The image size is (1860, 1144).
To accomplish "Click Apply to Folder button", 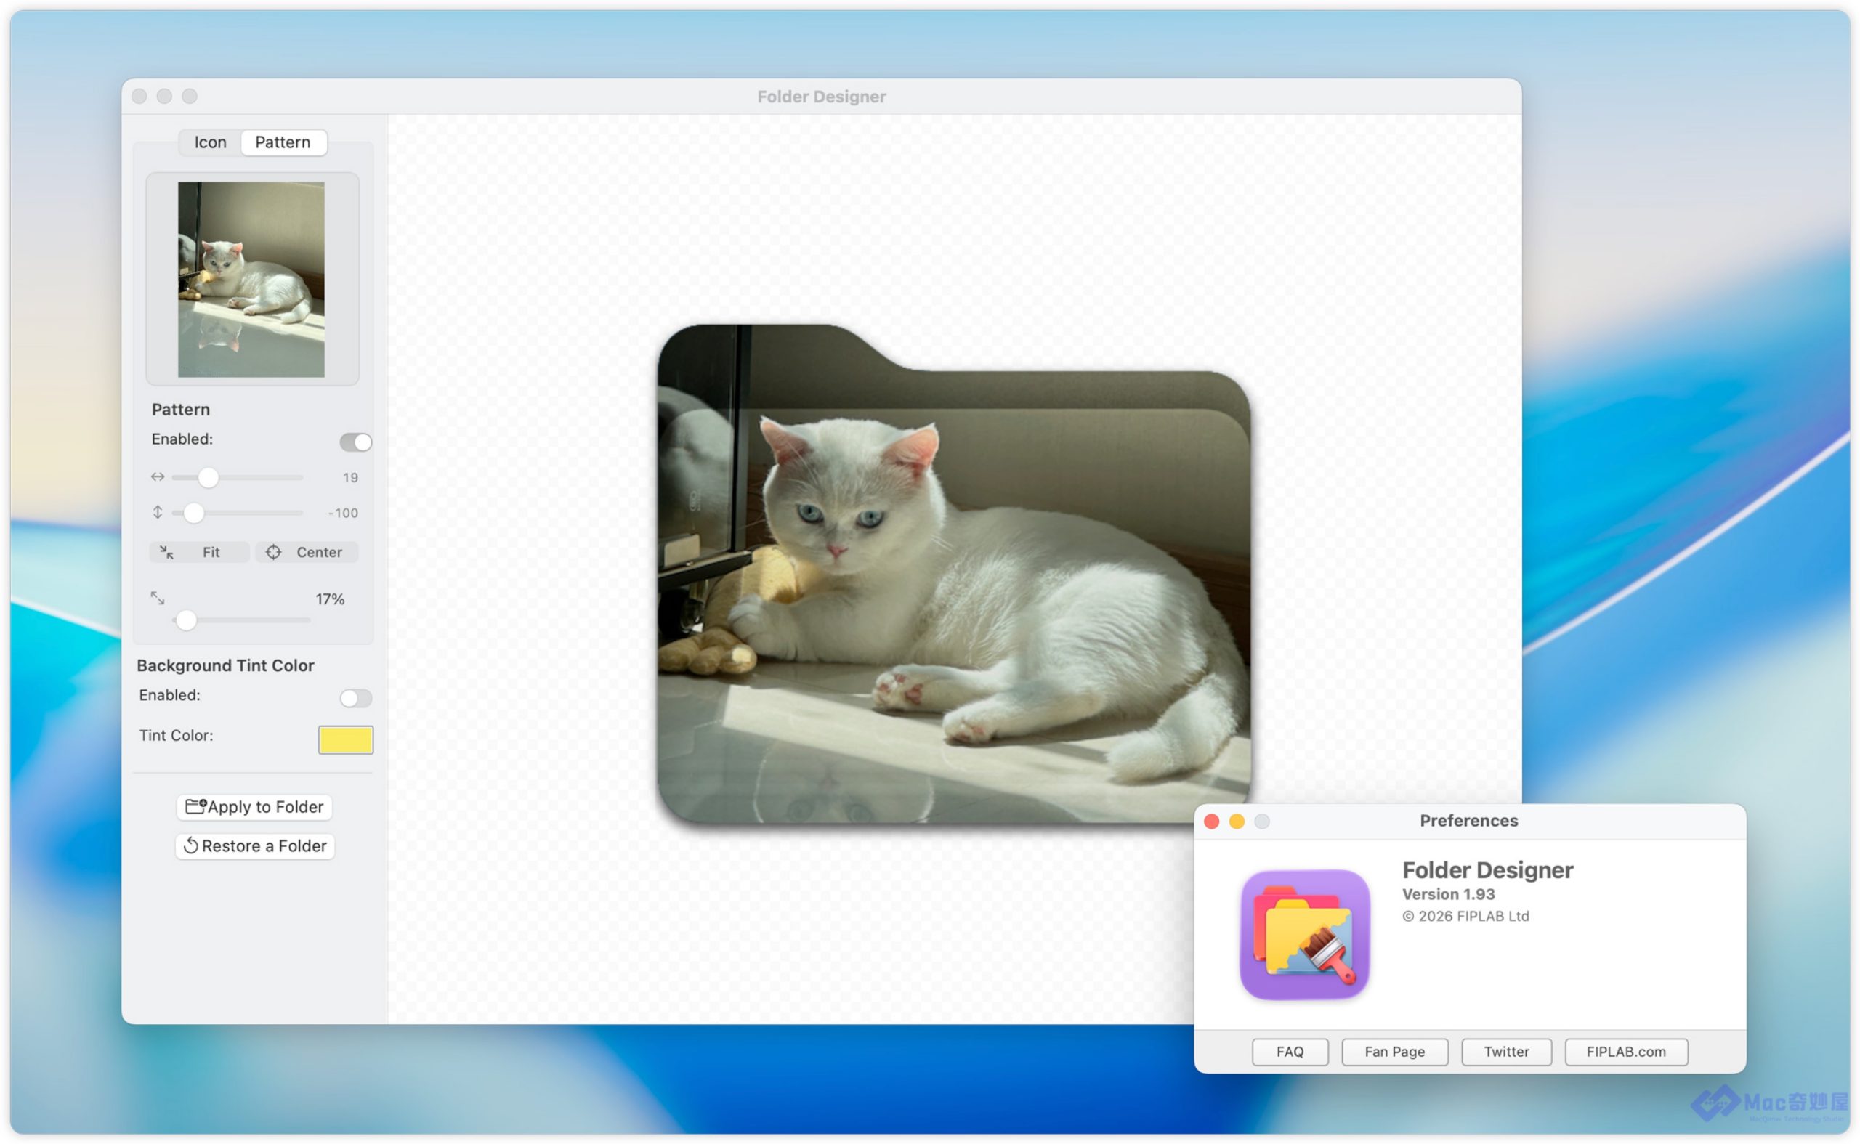I will click(254, 806).
